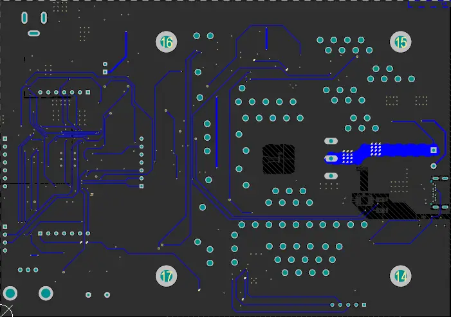Pick the topmost of three oval pads left of the blue pour
The height and width of the screenshot is (317, 451).
click(x=331, y=141)
